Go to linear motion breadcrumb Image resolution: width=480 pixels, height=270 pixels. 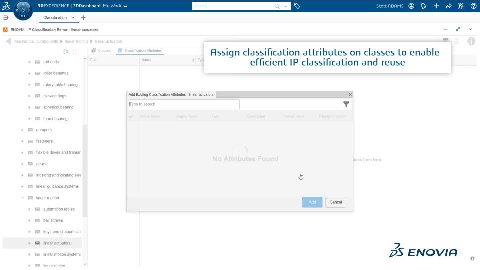76,41
